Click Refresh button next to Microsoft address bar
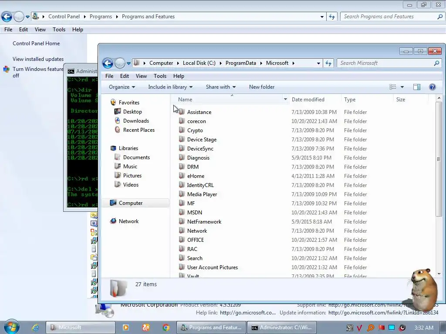The image size is (446, 334). coord(328,63)
